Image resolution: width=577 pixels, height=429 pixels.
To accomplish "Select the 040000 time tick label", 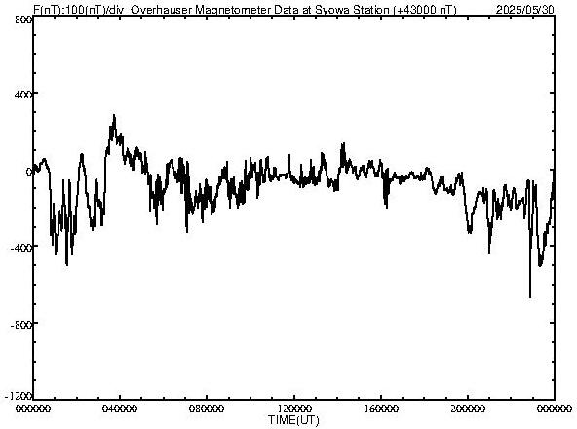I will 120,409.
